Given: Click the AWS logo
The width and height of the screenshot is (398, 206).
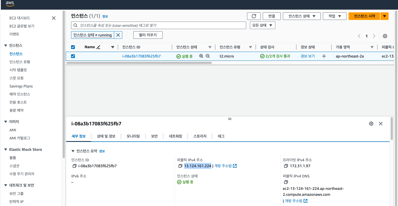Looking at the screenshot, I should 10,4.
